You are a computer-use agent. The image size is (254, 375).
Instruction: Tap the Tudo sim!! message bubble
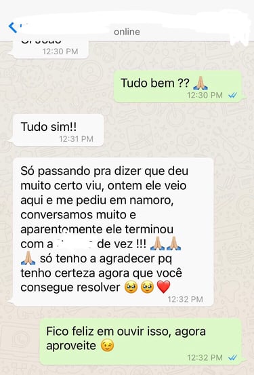click(58, 130)
